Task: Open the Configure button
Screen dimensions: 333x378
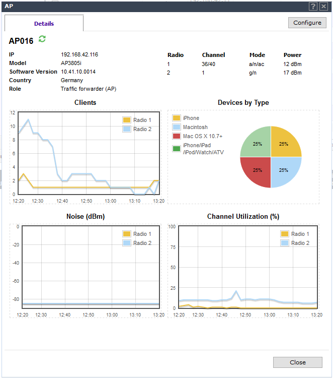Action: pyautogui.click(x=307, y=23)
